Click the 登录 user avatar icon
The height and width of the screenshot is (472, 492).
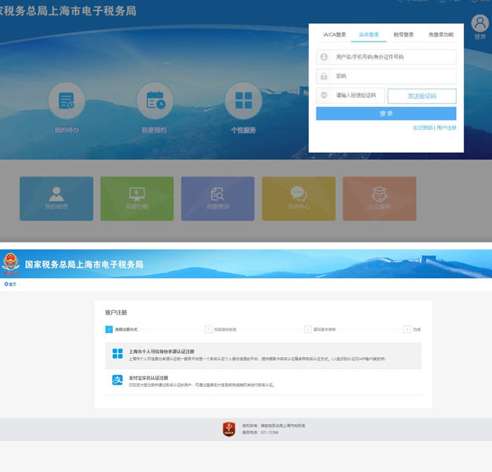click(480, 23)
